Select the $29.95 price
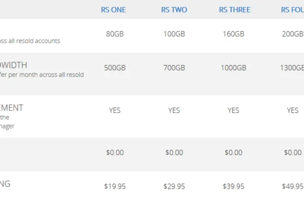 click(x=174, y=187)
